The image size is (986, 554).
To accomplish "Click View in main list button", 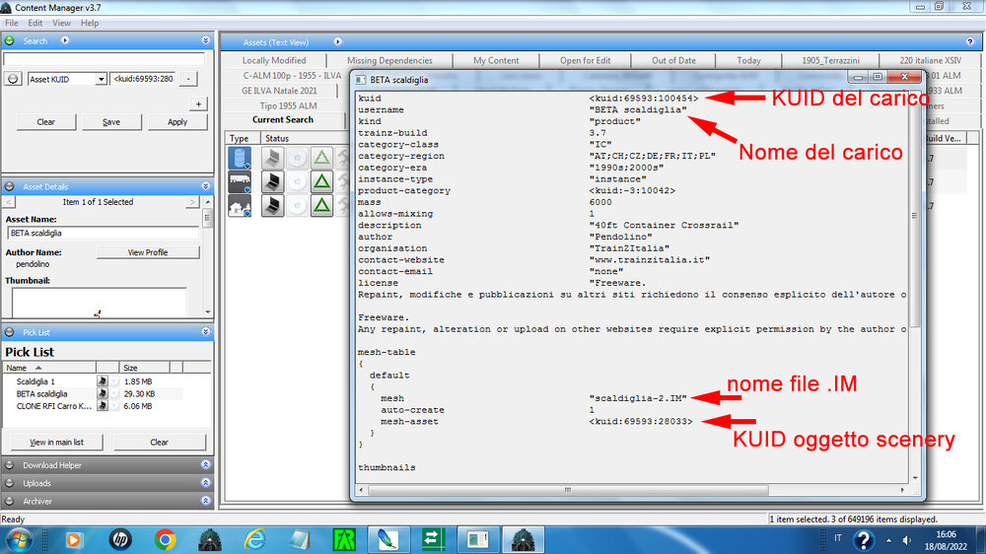I will coord(56,442).
